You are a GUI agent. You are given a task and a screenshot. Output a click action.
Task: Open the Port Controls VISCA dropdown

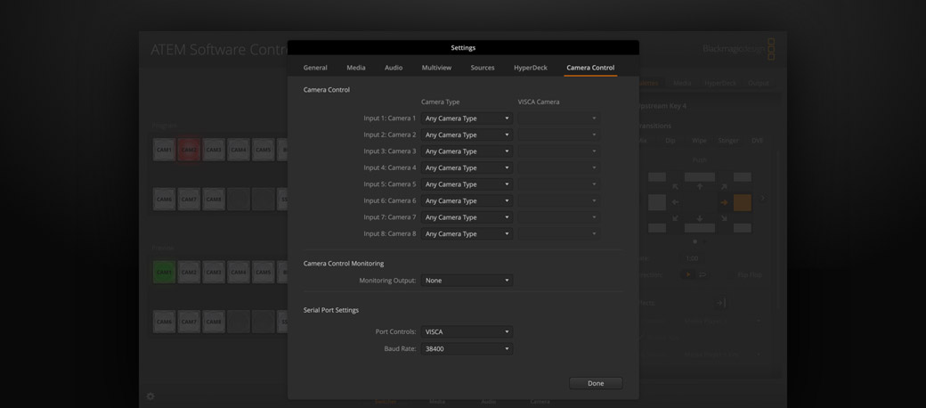click(x=467, y=331)
